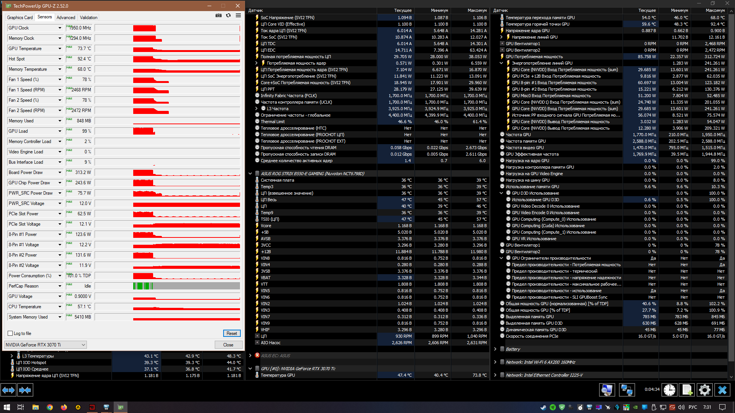Switch to the Graphics Card tab

click(20, 18)
